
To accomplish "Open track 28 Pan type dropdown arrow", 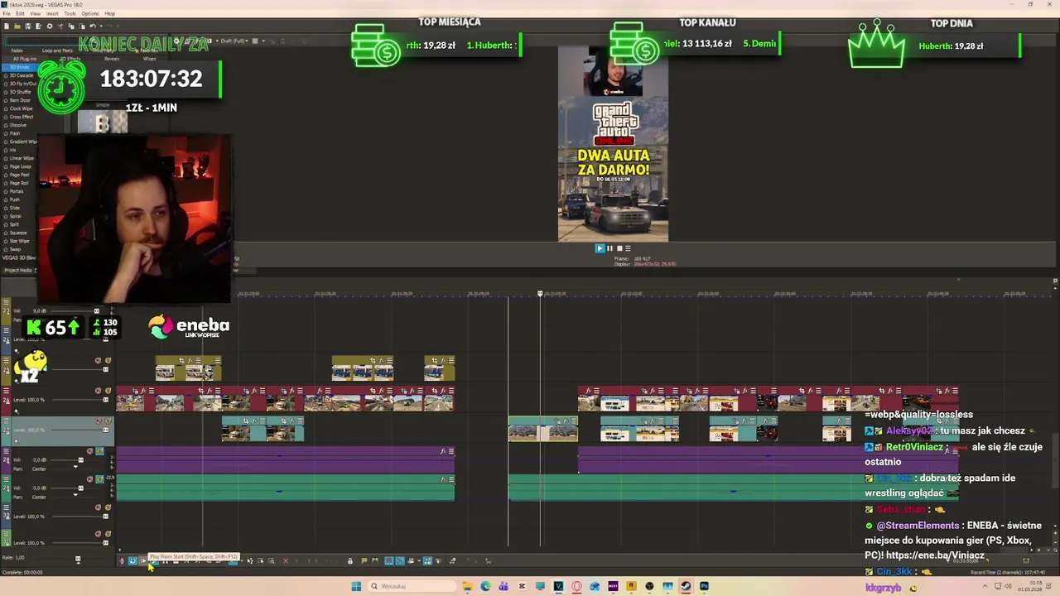I will point(75,469).
